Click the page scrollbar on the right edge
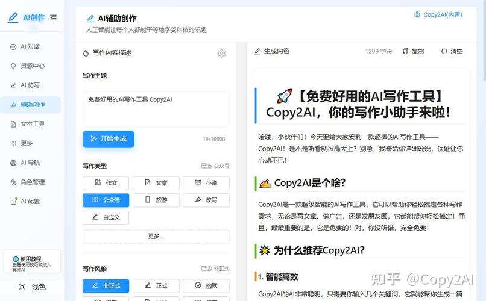486x301 pixels. (x=484, y=40)
